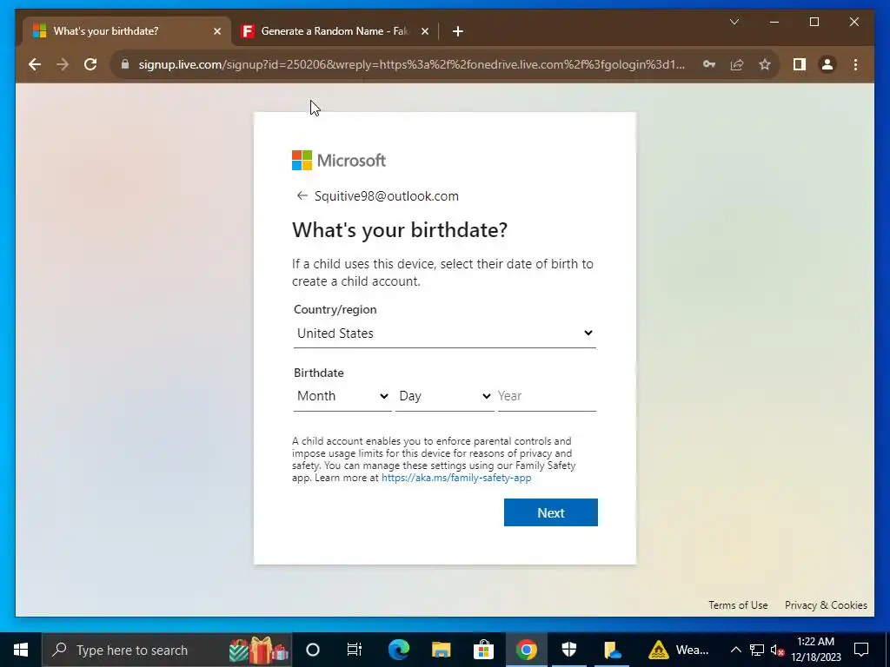Click the Next button
Screen dimensions: 890x667
[550, 512]
